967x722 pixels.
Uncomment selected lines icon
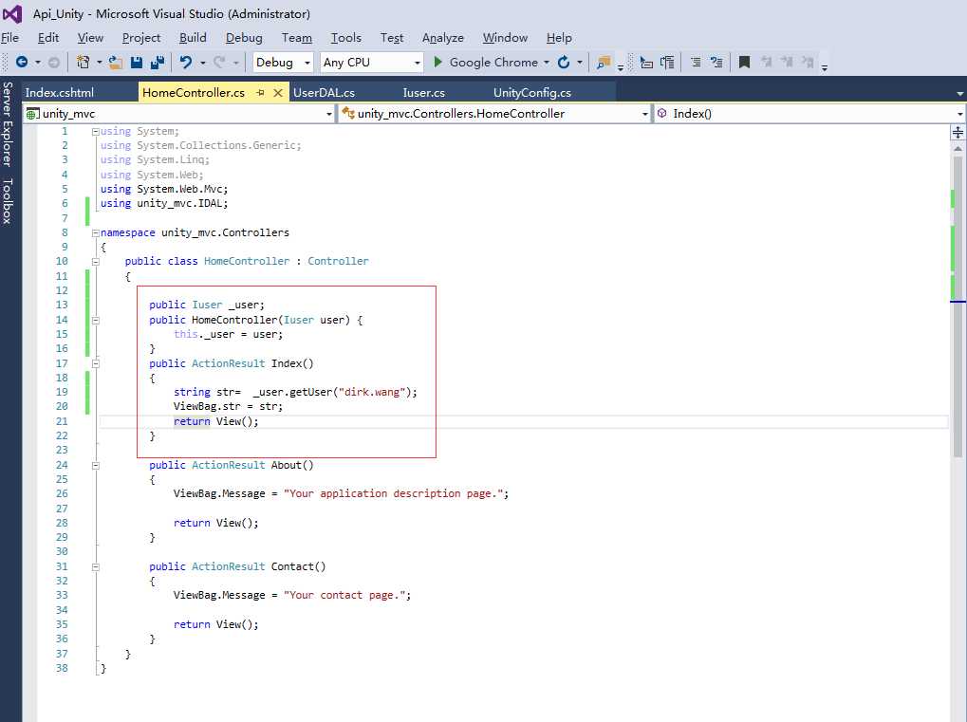tap(716, 62)
